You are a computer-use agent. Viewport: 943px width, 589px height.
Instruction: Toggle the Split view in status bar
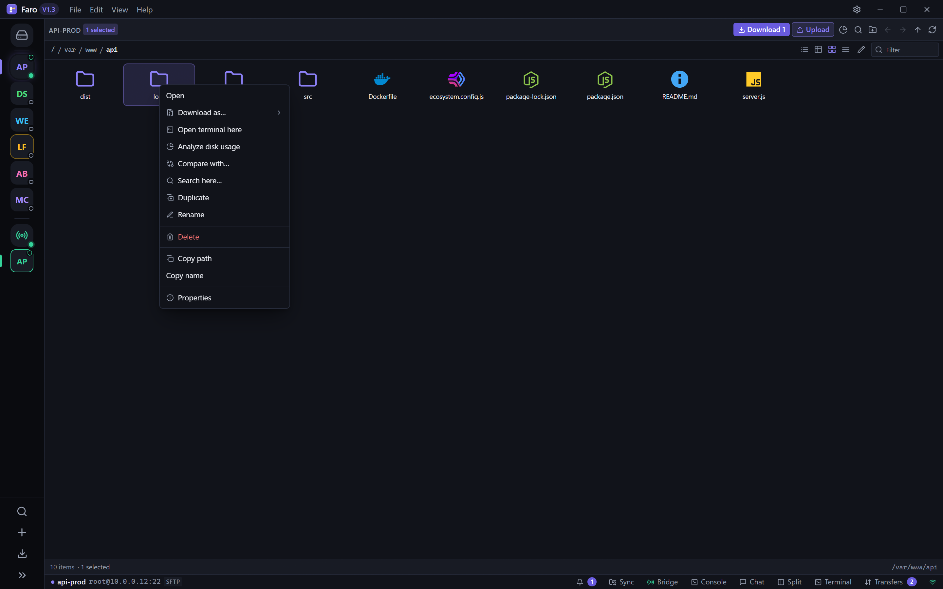(789, 581)
